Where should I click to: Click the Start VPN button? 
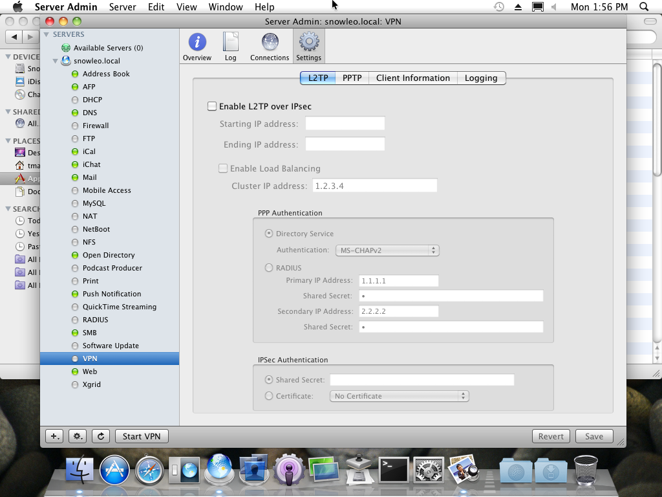(x=142, y=436)
